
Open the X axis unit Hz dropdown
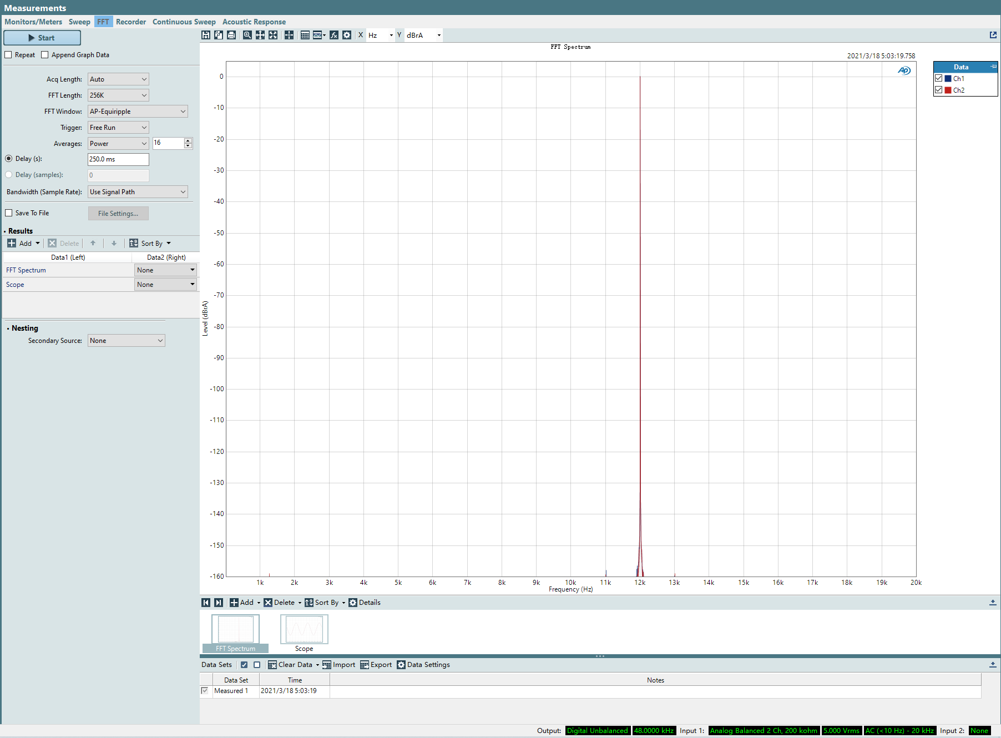(381, 35)
